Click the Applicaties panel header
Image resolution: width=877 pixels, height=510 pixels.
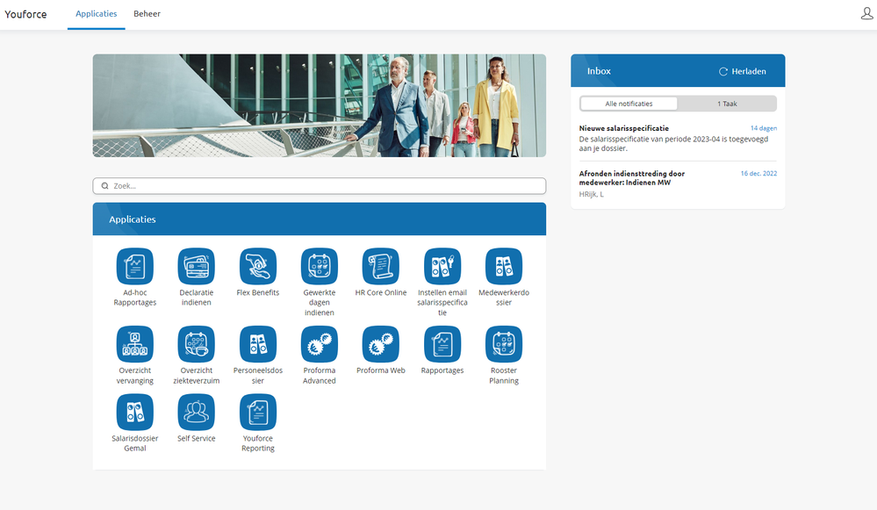coord(320,219)
